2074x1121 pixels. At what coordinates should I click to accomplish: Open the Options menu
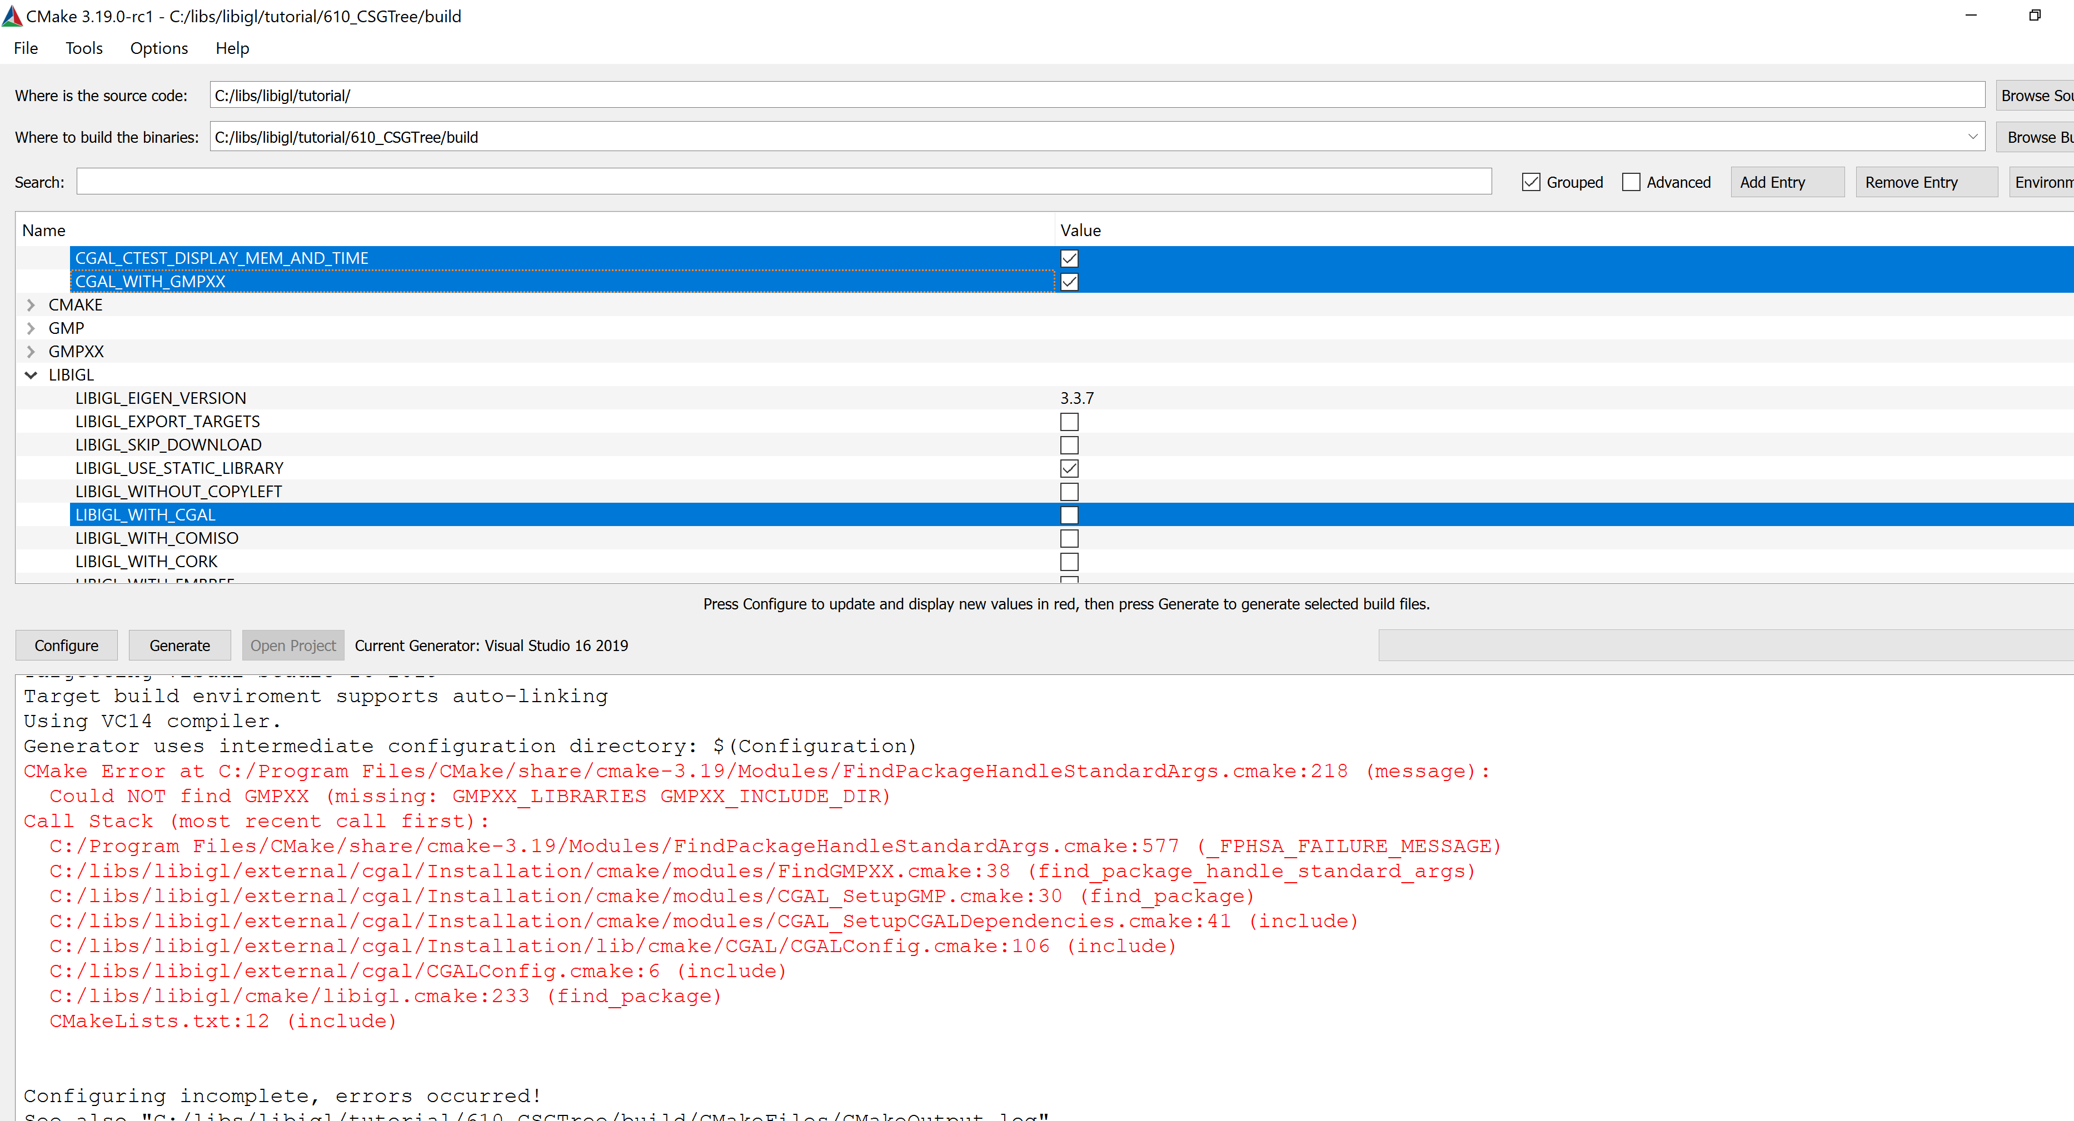pos(158,48)
